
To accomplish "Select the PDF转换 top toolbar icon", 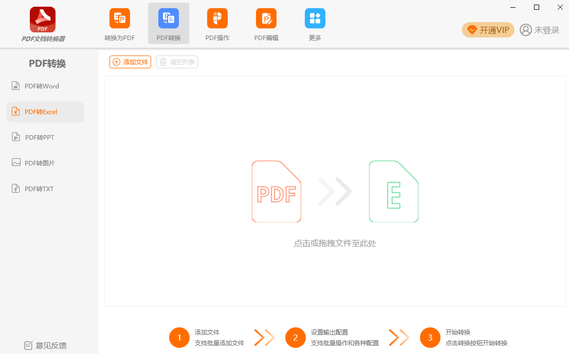I will click(x=169, y=18).
